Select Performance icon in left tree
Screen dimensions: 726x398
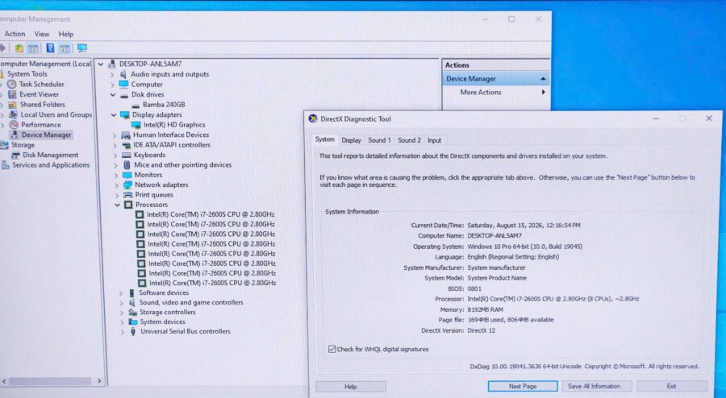(x=15, y=125)
